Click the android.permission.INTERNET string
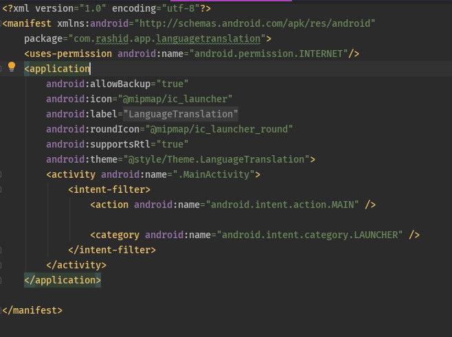452x337 pixels. [269, 54]
